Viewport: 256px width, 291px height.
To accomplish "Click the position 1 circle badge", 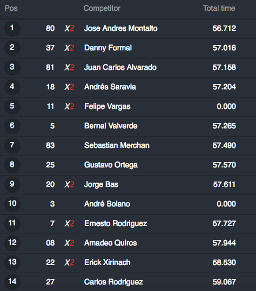I will click(x=12, y=29).
